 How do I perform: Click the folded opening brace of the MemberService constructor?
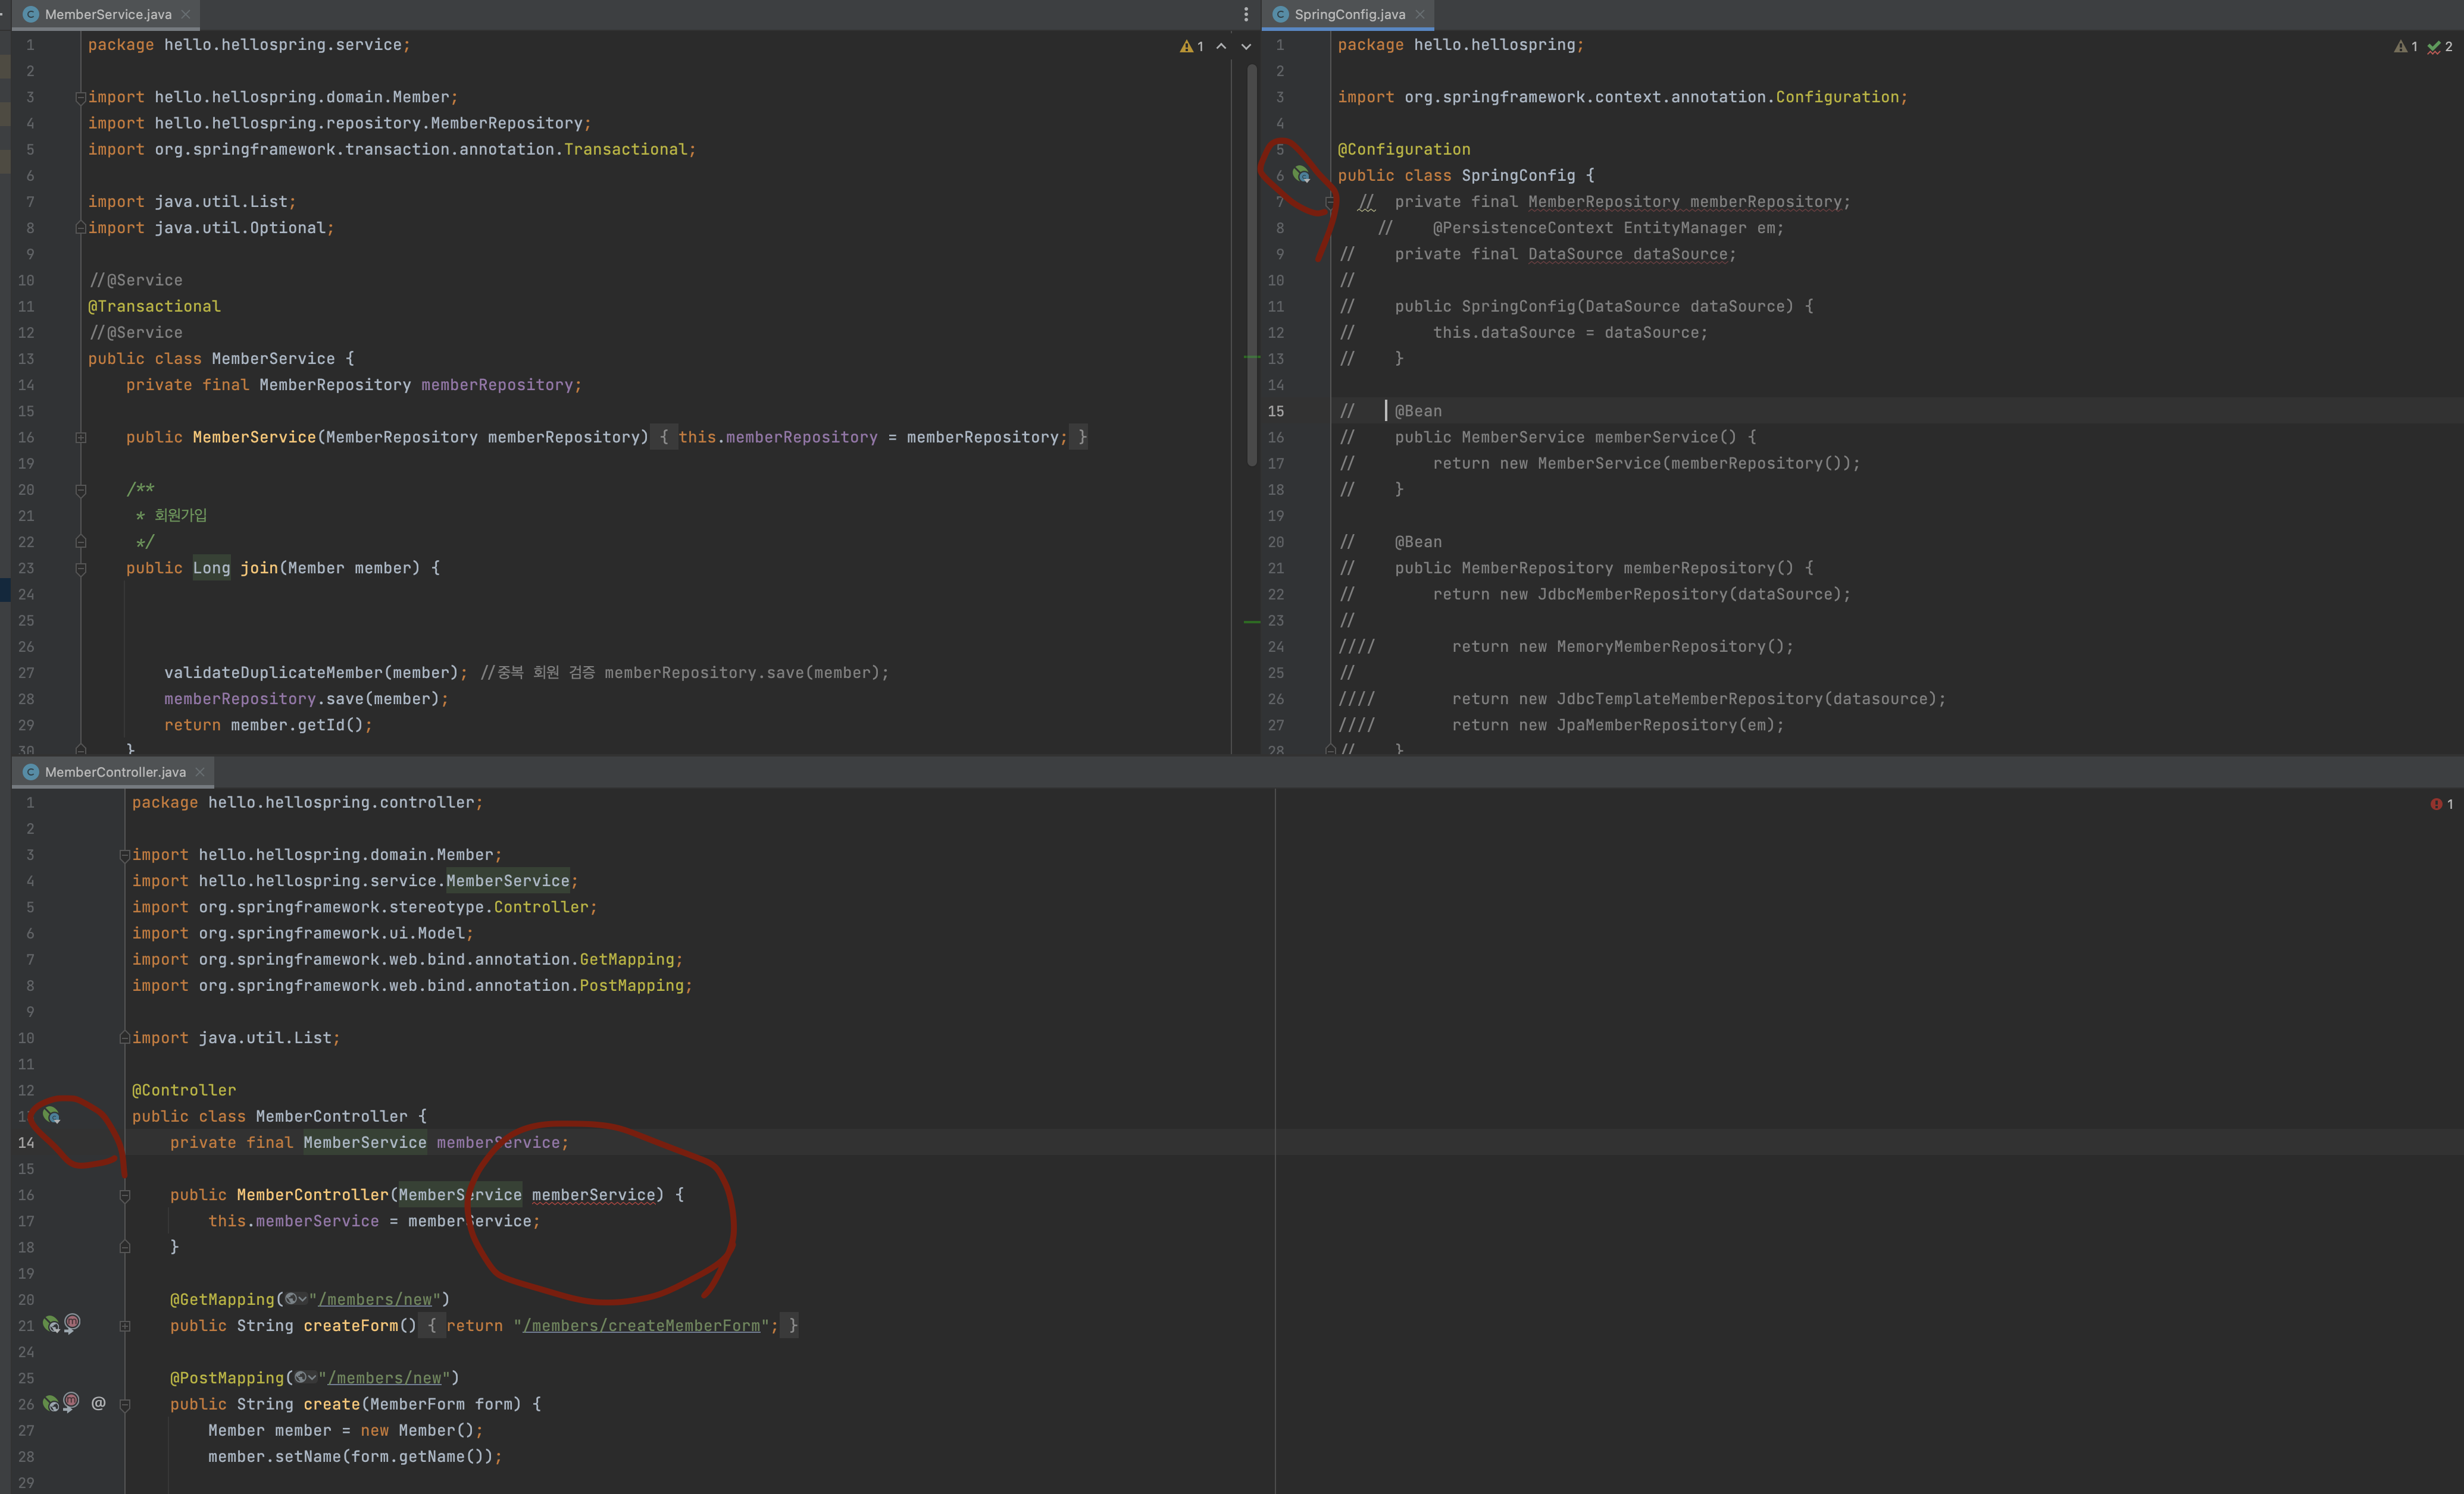(664, 437)
